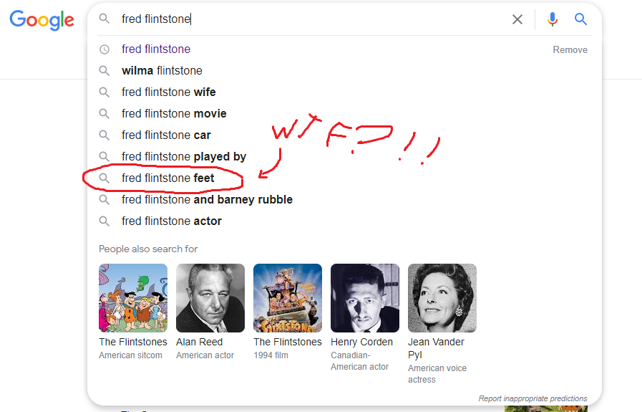The height and width of the screenshot is (412, 642).
Task: Click the '1994 film' caption text
Action: pyautogui.click(x=271, y=355)
